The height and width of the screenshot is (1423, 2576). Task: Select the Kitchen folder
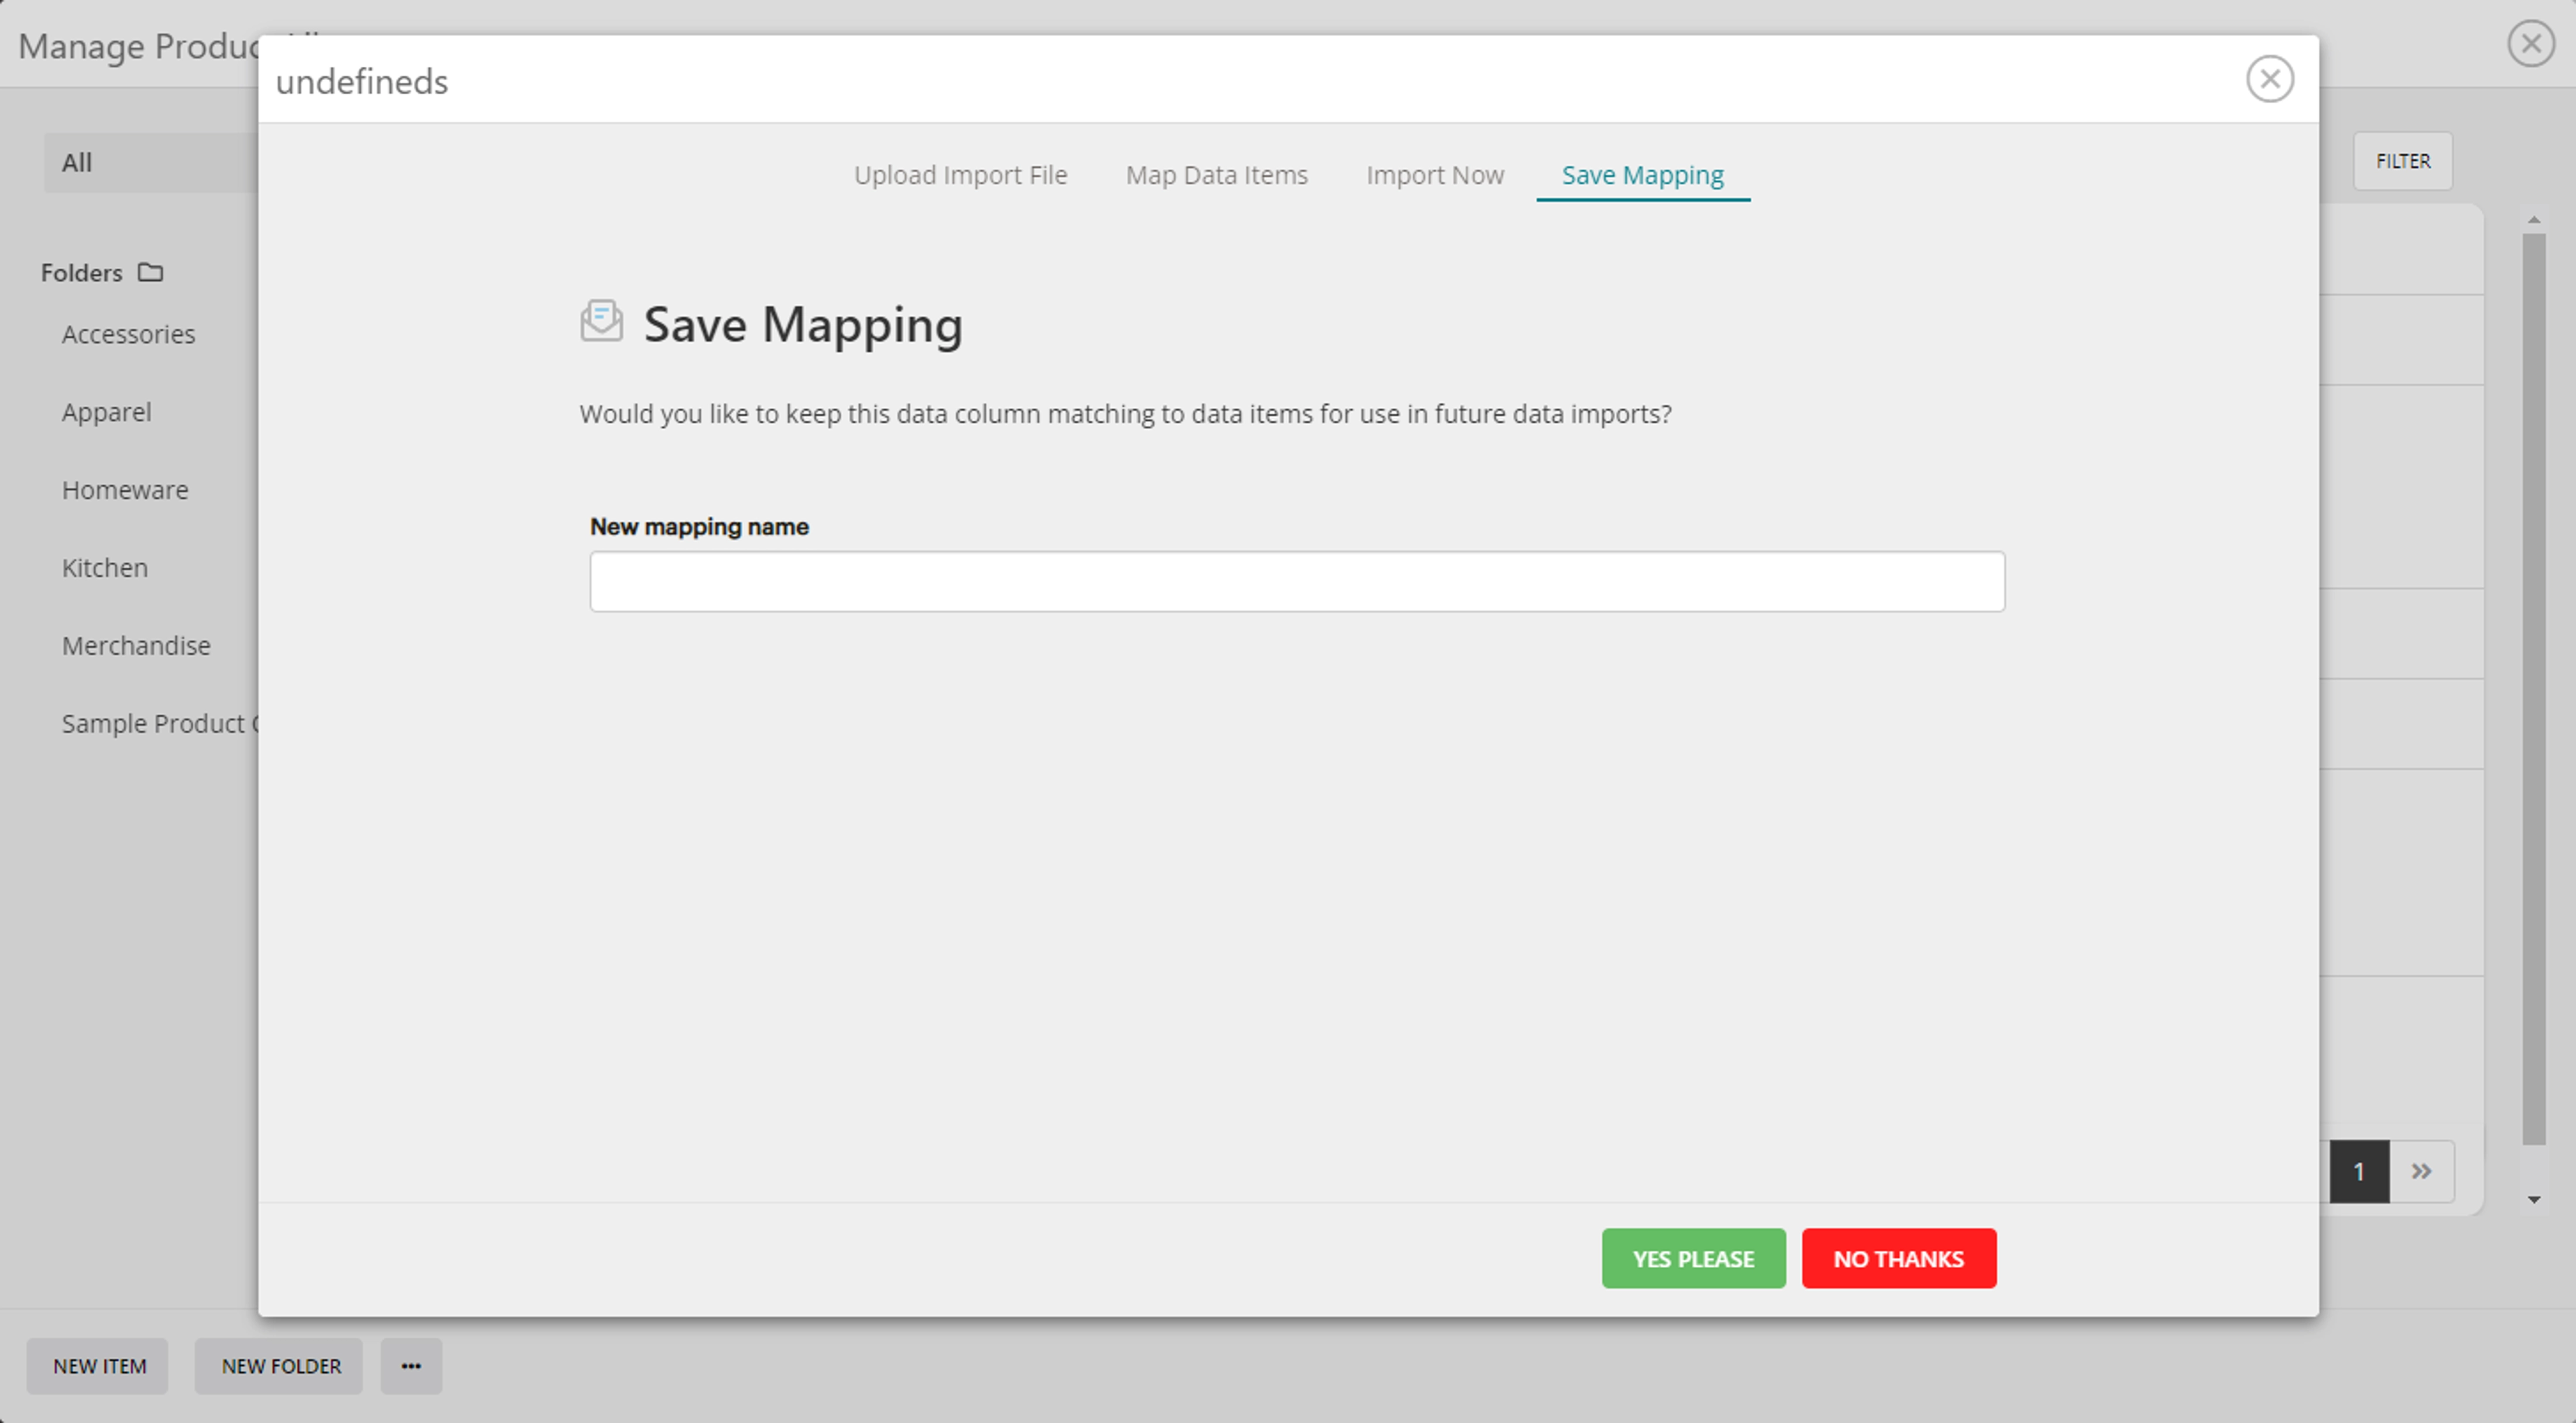(x=104, y=567)
